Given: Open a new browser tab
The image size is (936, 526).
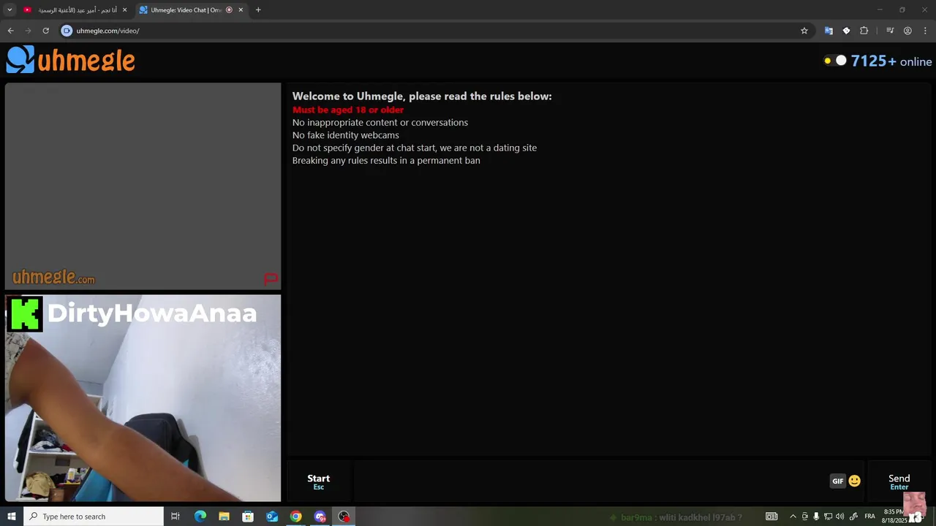Looking at the screenshot, I should [x=258, y=10].
